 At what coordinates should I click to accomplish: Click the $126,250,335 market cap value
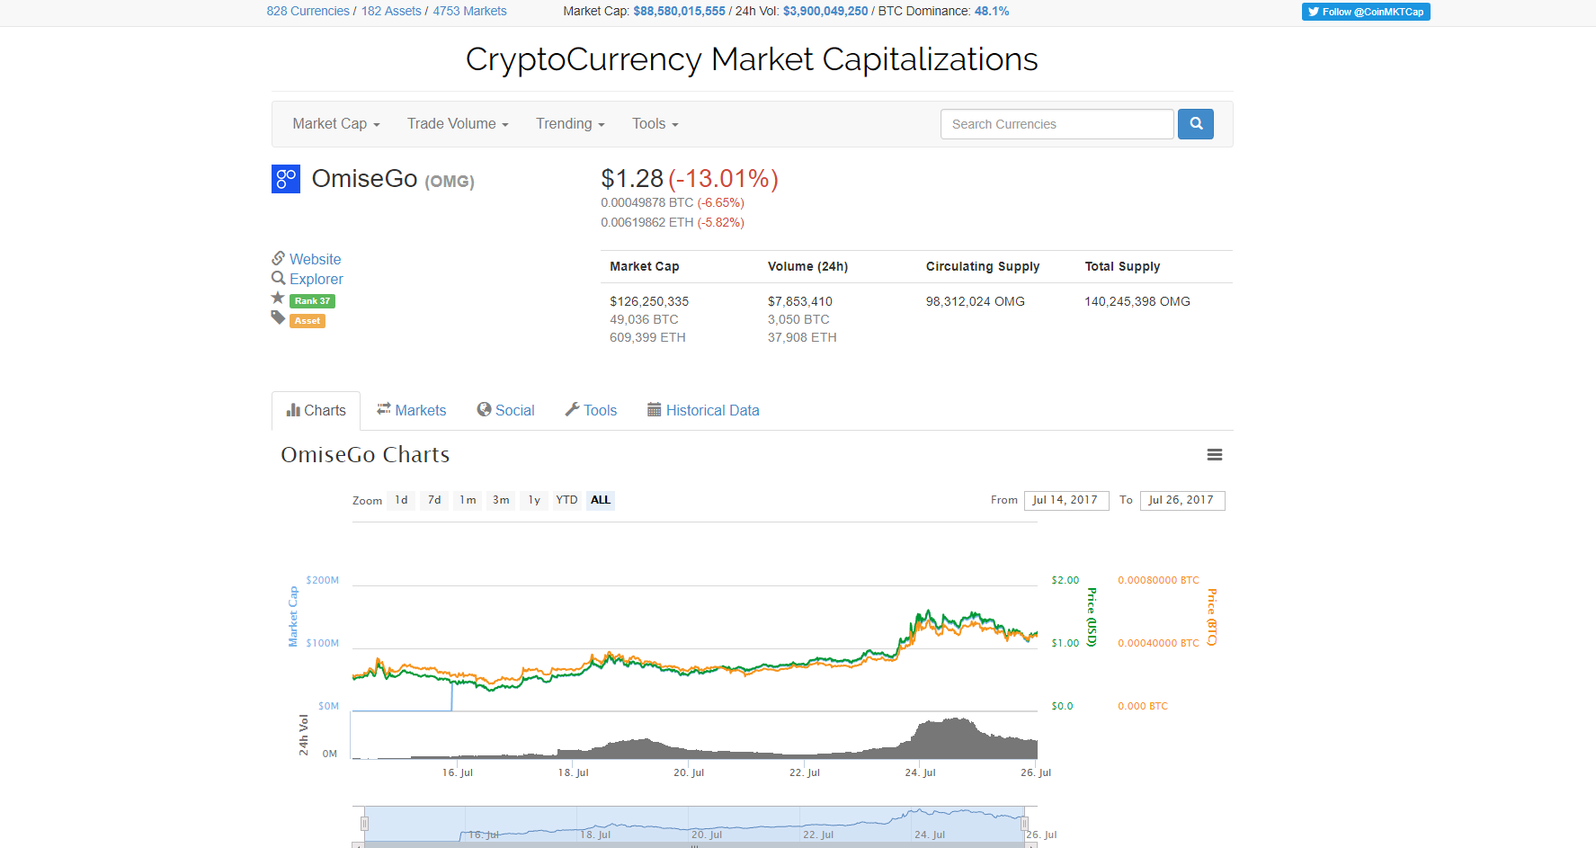[x=649, y=301]
